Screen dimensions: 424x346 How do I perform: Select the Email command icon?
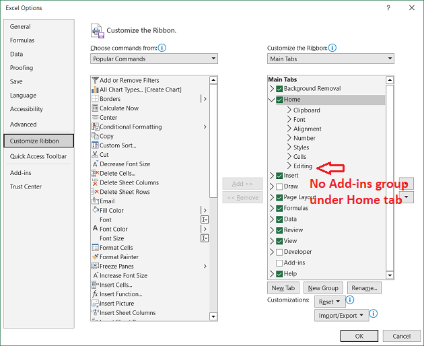95,201
